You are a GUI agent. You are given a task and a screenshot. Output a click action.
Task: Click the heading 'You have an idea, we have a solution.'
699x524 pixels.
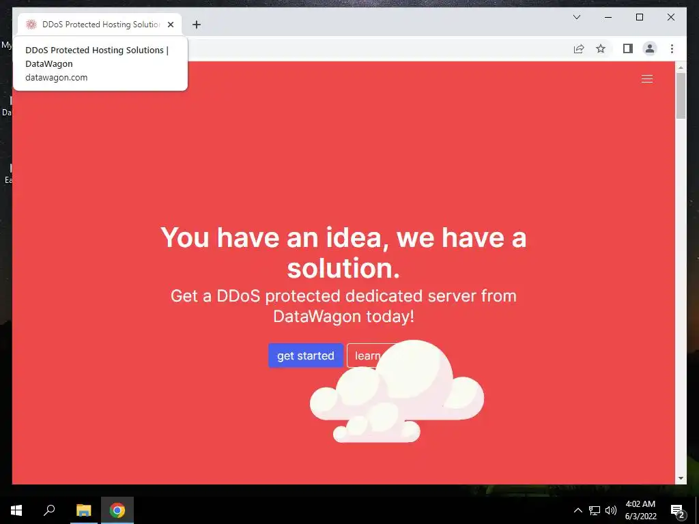point(343,252)
